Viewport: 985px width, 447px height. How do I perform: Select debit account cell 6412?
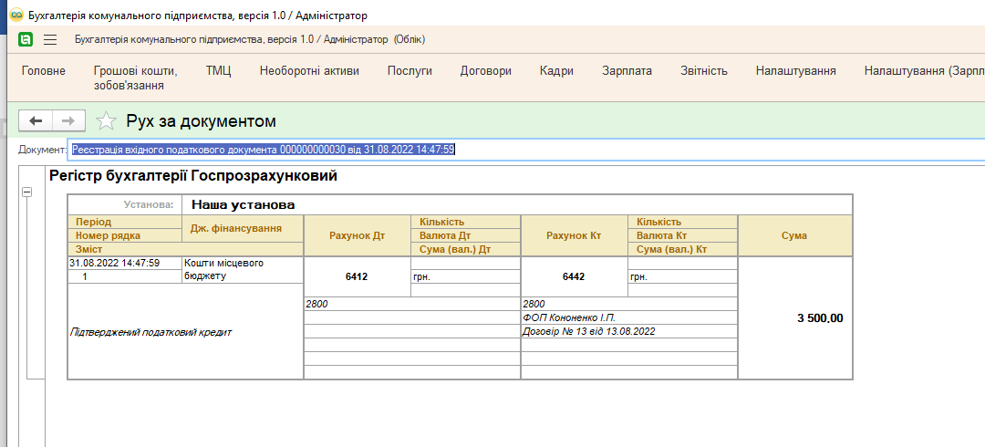tap(357, 276)
